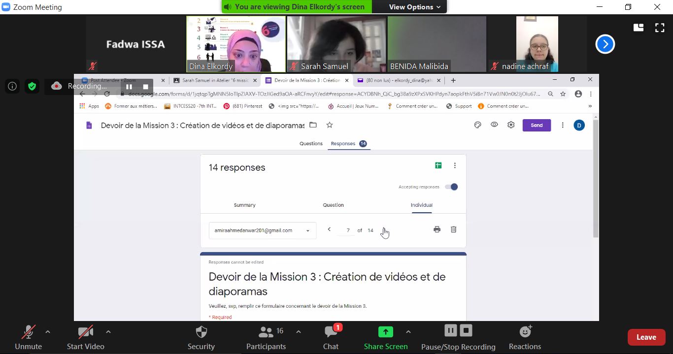Toggle the Accepting responses switch
This screenshot has width=673, height=354.
[x=451, y=187]
